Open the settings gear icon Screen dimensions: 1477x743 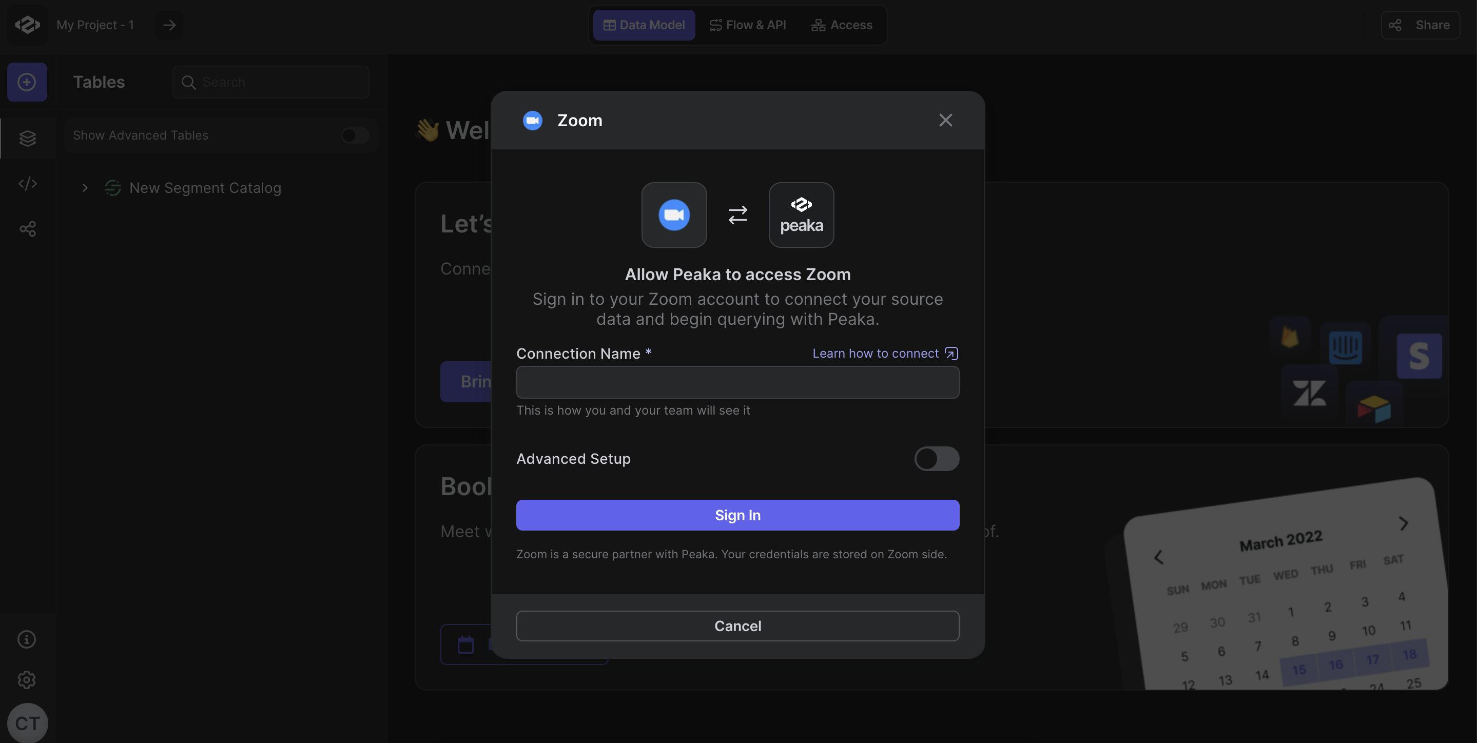26,680
